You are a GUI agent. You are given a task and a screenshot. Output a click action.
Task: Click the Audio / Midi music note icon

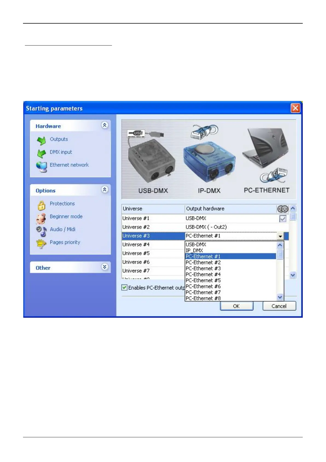41,231
